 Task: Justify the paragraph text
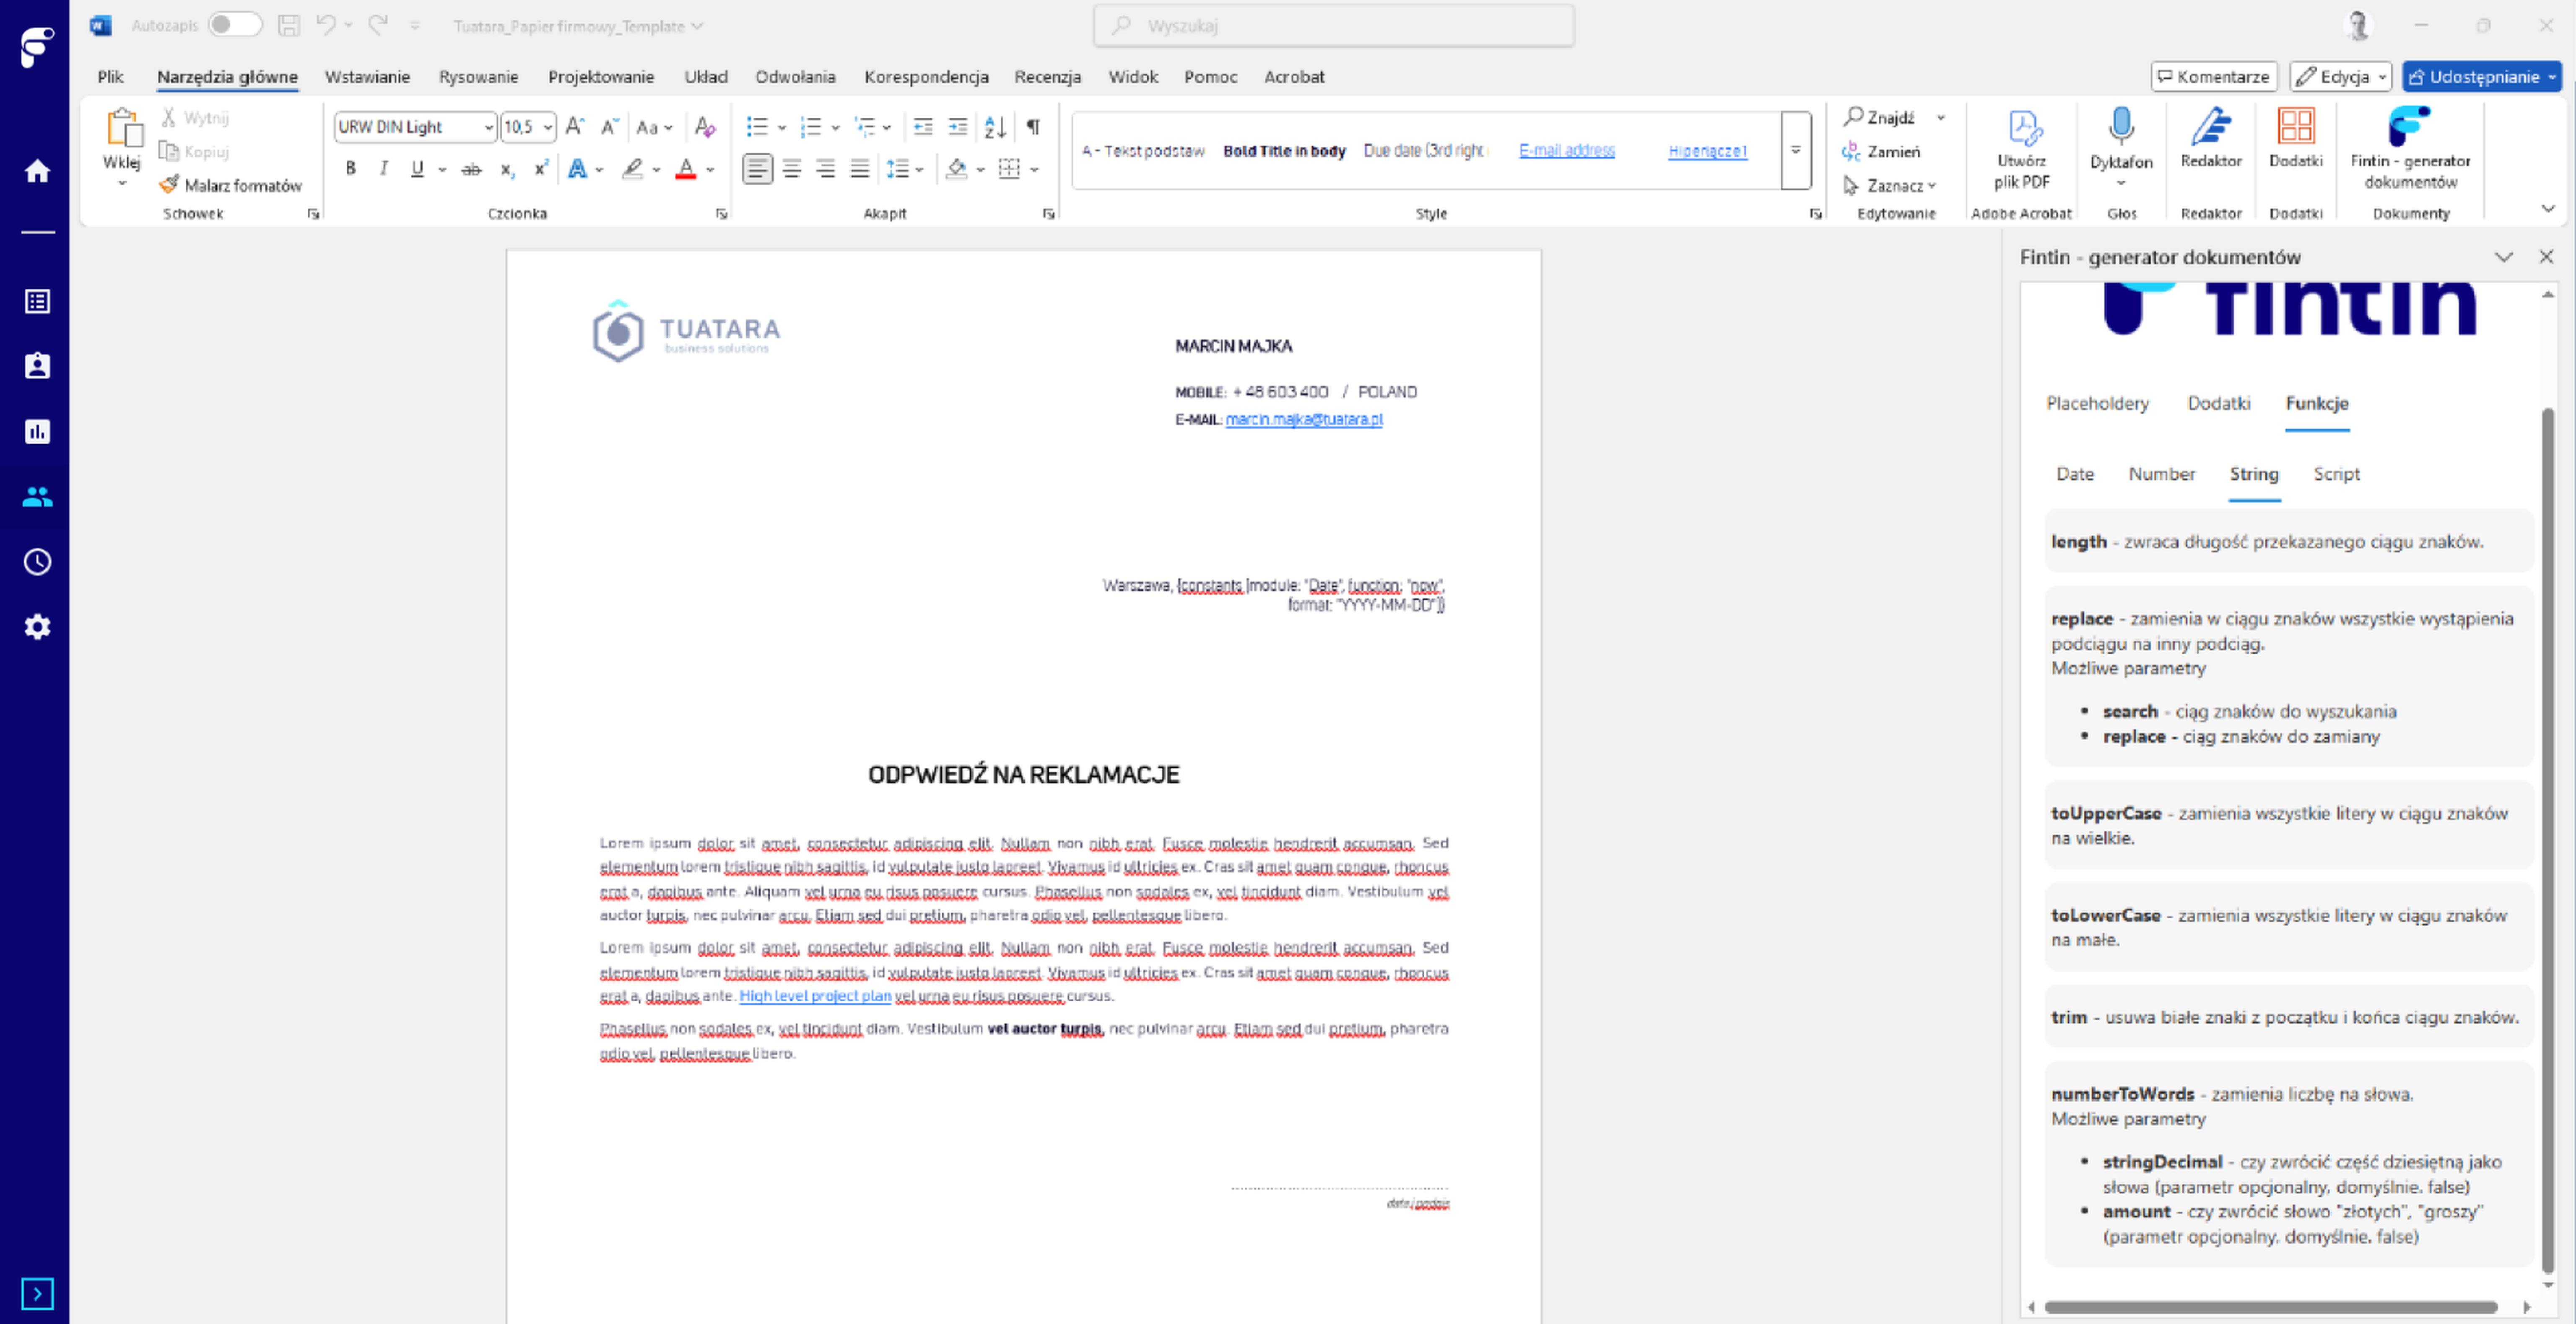859,169
